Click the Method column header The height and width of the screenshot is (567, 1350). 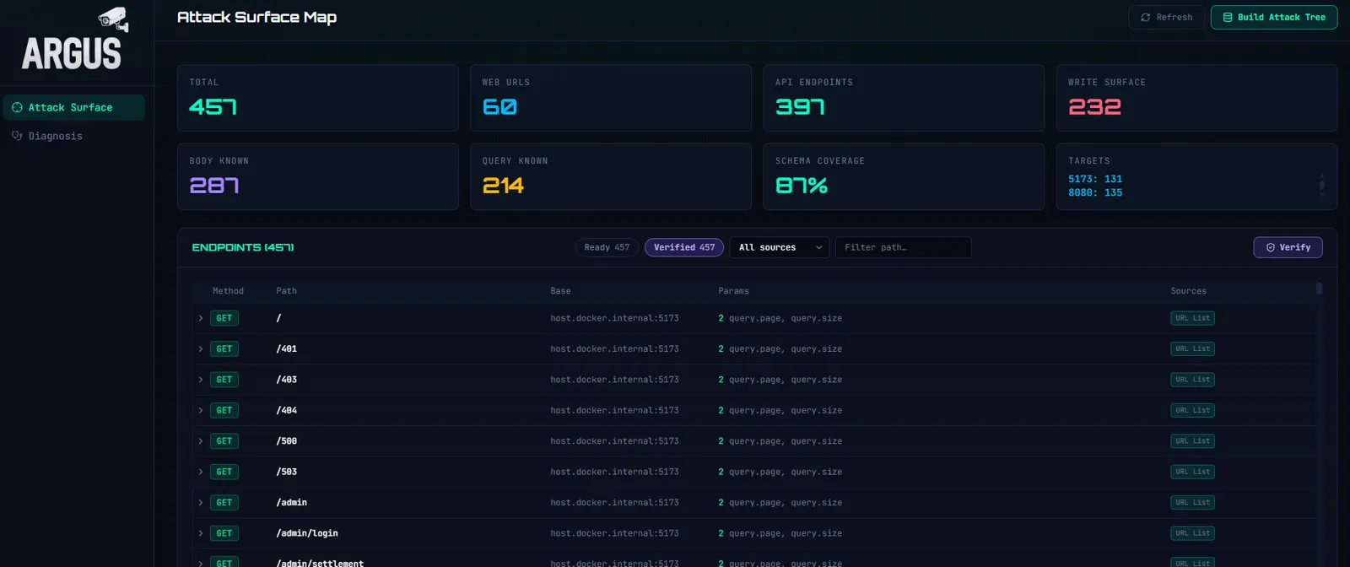(228, 291)
